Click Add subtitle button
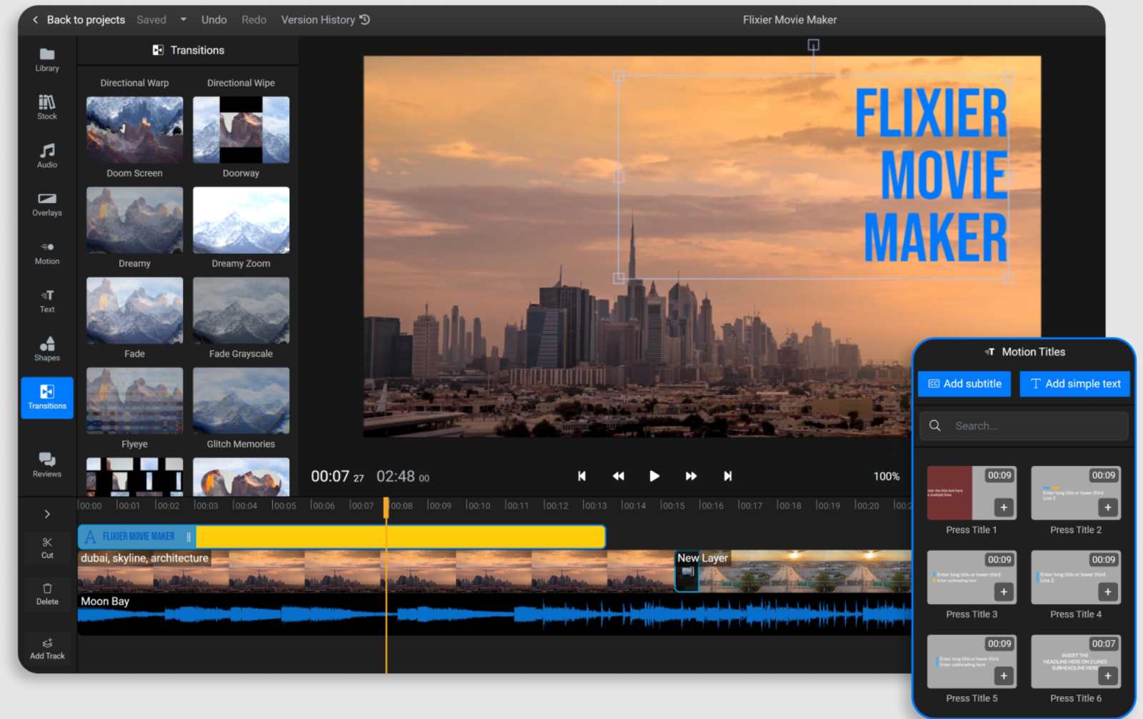 pyautogui.click(x=964, y=384)
